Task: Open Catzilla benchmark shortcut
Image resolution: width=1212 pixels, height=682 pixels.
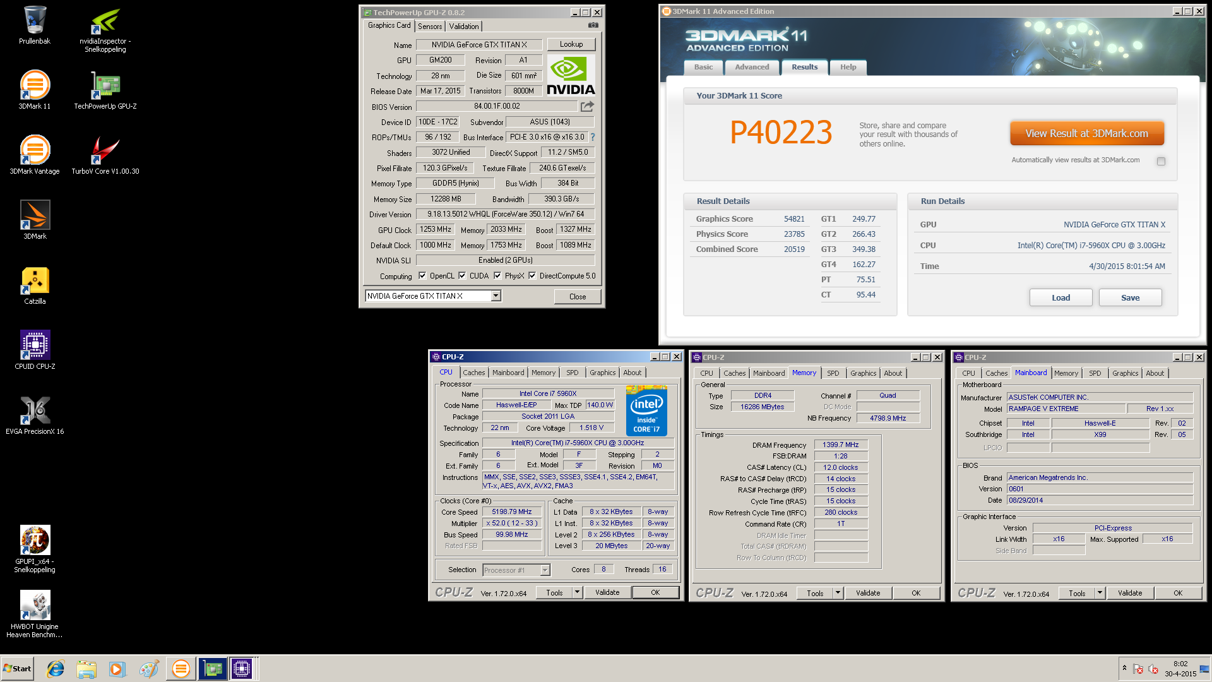Action: [x=35, y=285]
